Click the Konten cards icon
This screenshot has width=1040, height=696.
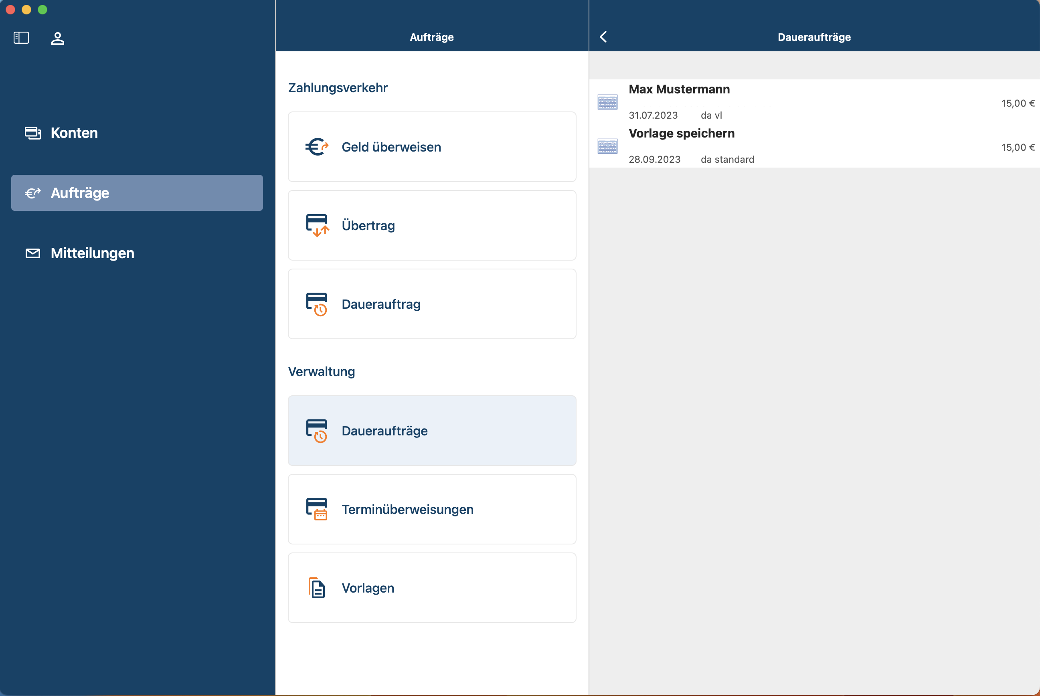33,133
